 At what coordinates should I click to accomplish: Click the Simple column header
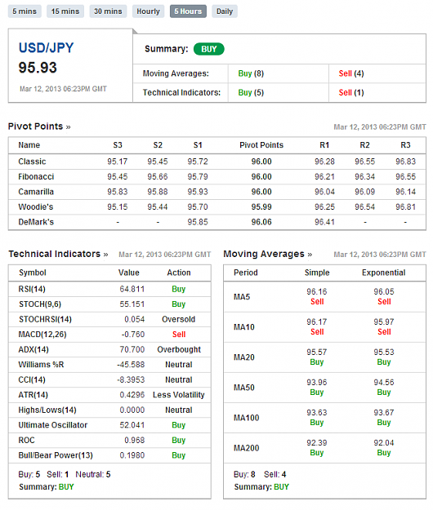317,273
